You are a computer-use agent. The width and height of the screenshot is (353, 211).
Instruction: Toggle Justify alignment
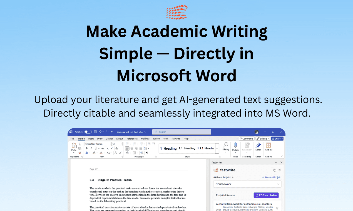click(141, 149)
